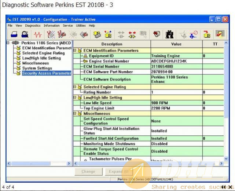
Task: Click table scrollbar up arrow
Action: [226, 43]
